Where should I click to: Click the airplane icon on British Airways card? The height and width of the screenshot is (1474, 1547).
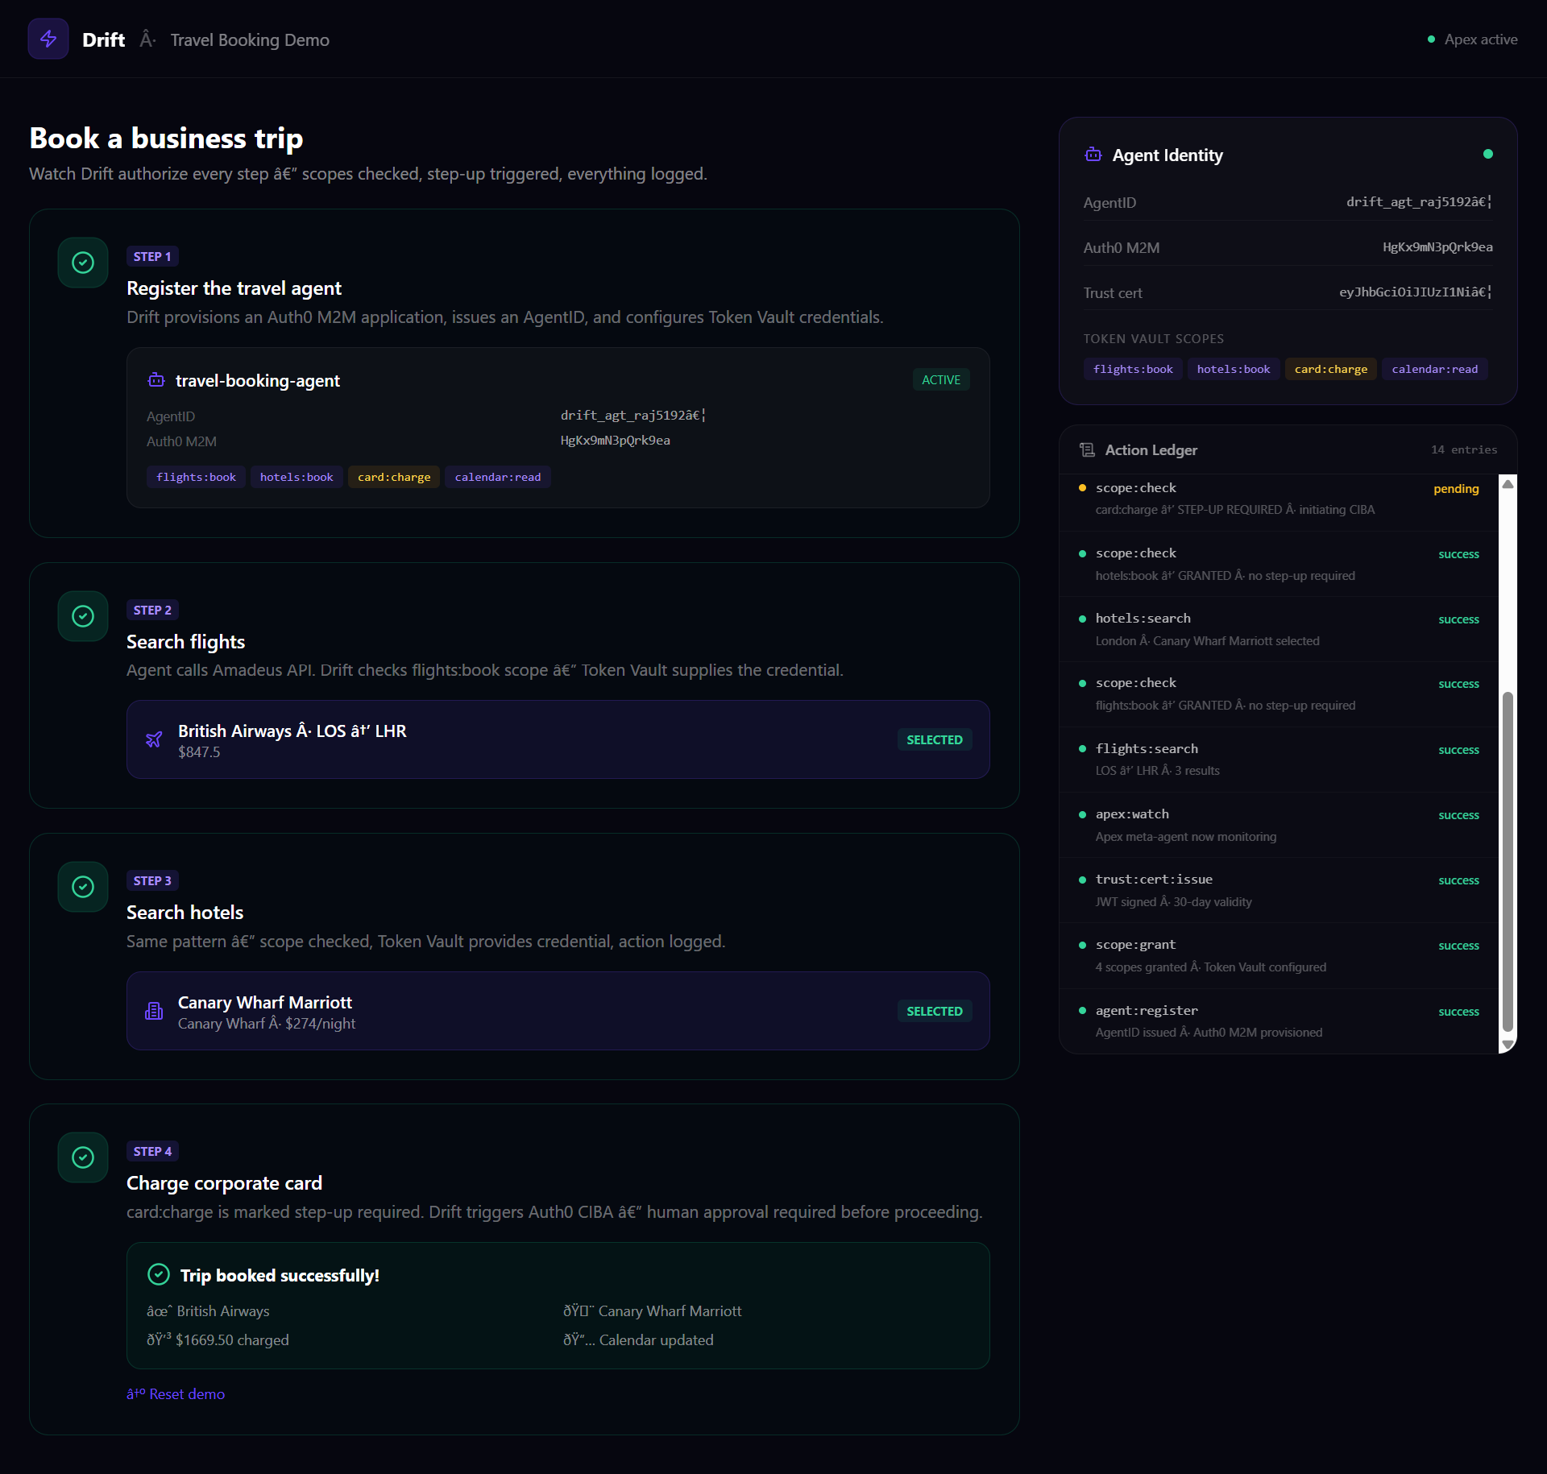[x=154, y=739]
